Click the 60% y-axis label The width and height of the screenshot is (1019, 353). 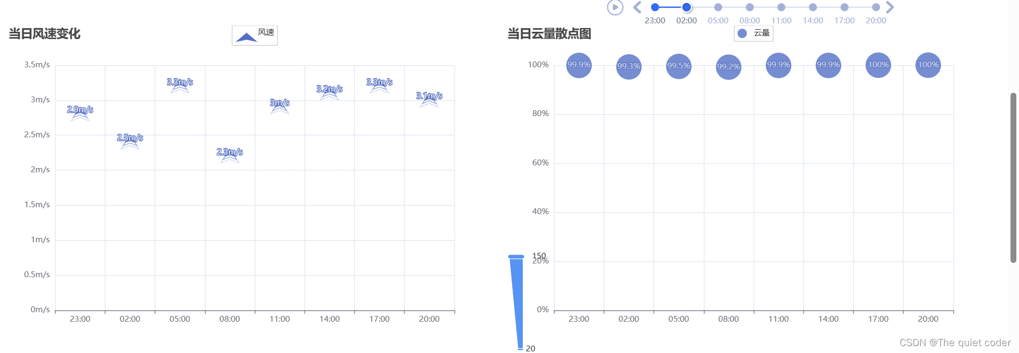[x=540, y=163]
